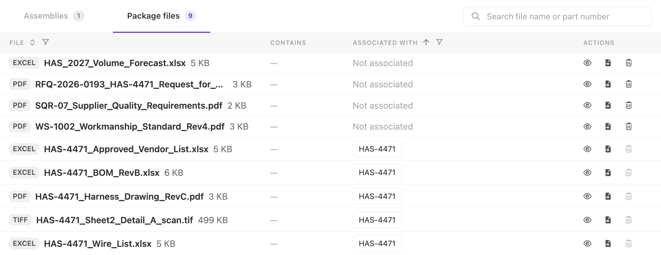Click file action icon for HAS-4471_BOM_RevB.xlsx
Screen dimensions: 661x255
pos(608,173)
